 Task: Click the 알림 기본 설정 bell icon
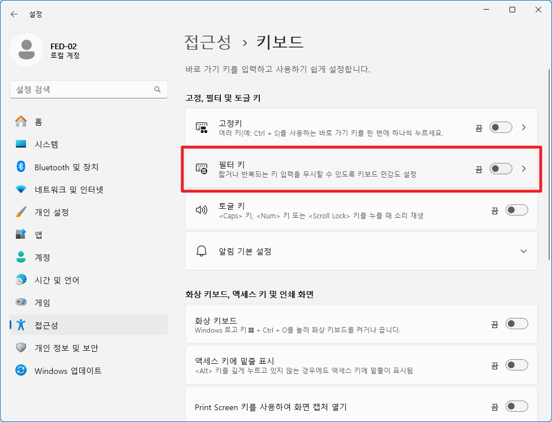tap(202, 251)
